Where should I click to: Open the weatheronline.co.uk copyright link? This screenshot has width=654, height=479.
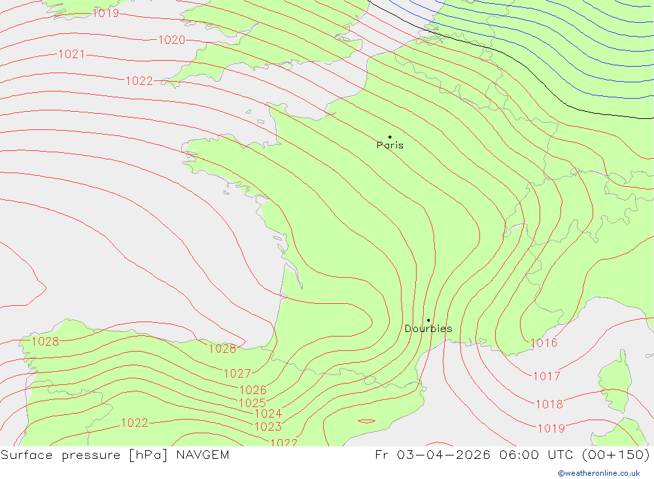click(599, 473)
